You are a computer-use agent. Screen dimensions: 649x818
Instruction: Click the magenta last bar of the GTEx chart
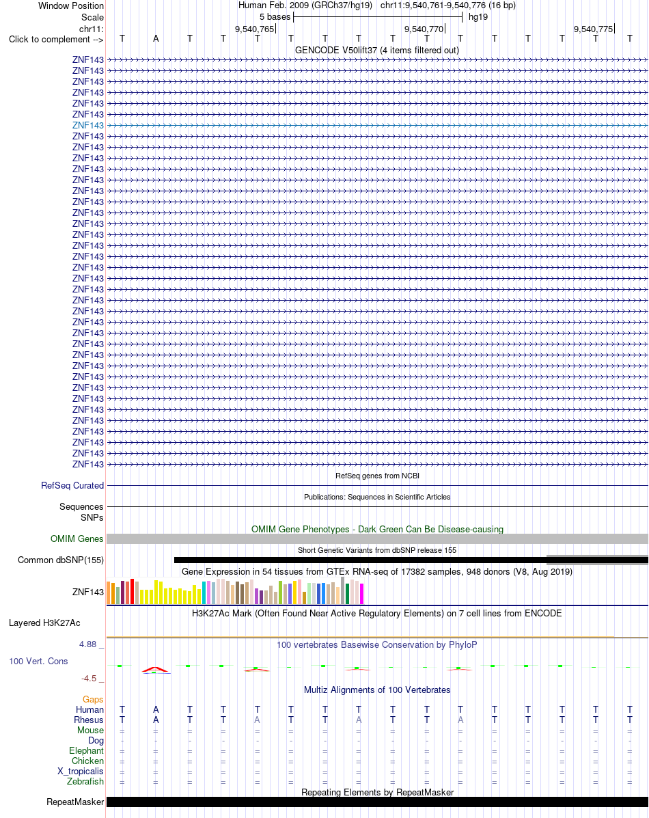click(x=361, y=594)
